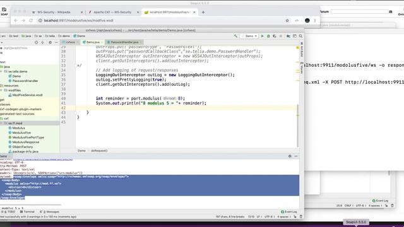Open Project panel settings gear
Viewport: 404px width, 227px height.
(50, 42)
